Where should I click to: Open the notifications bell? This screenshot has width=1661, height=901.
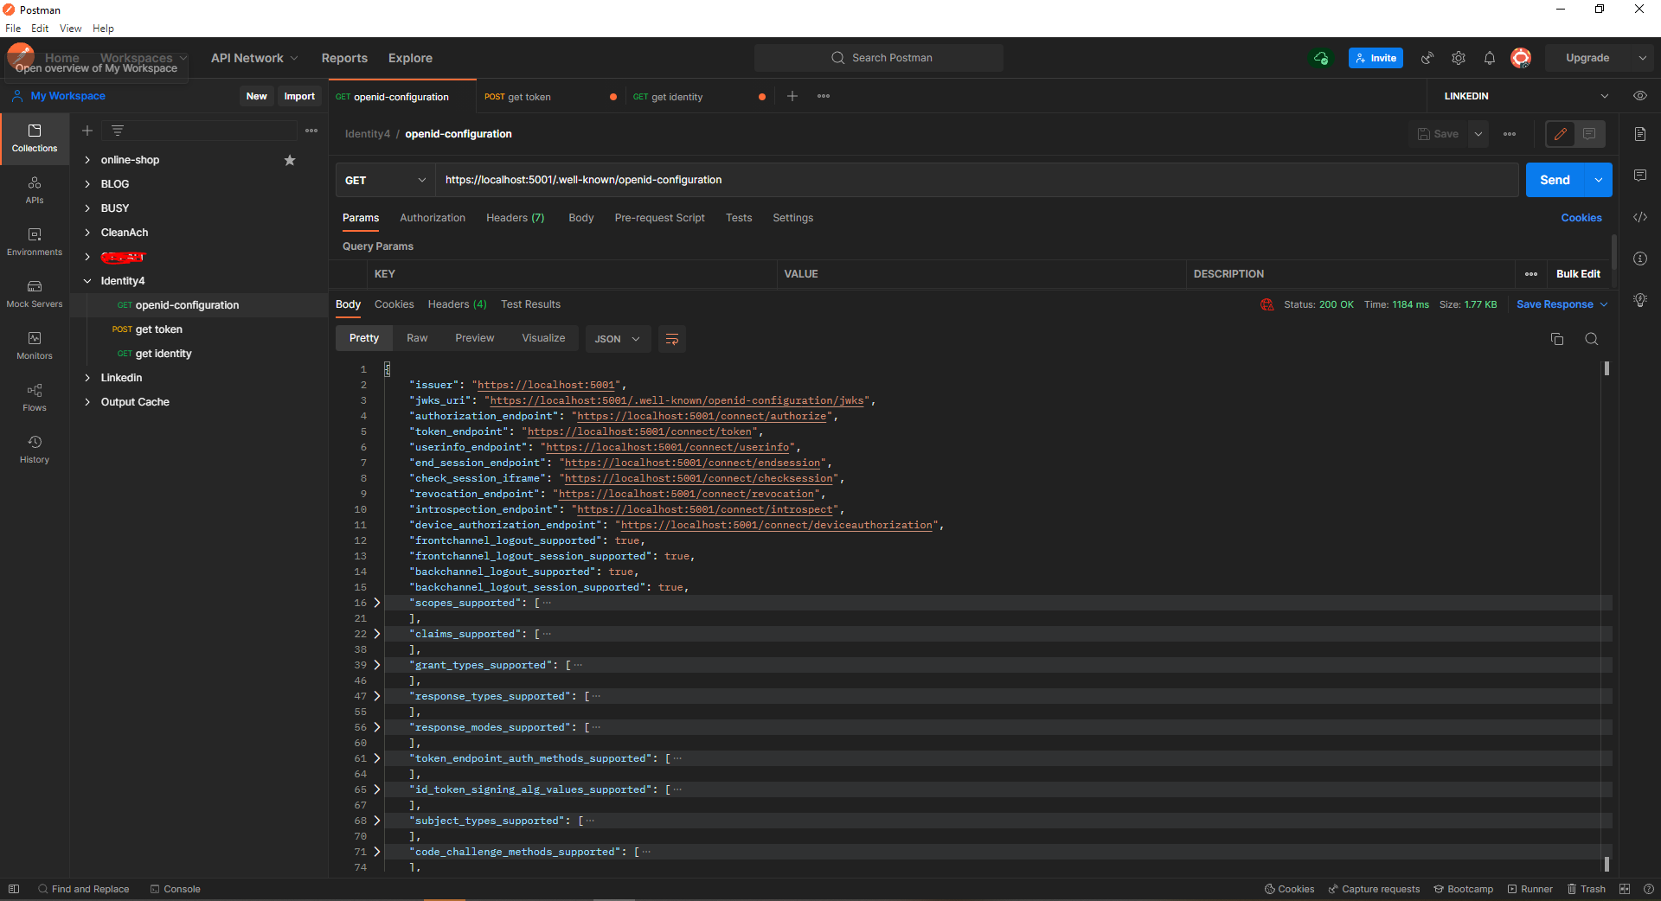tap(1489, 58)
